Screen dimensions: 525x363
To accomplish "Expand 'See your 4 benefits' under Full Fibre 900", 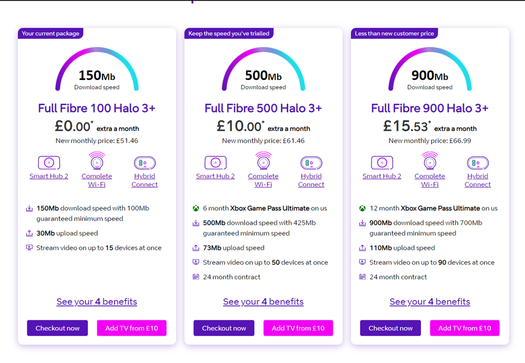I will (430, 301).
